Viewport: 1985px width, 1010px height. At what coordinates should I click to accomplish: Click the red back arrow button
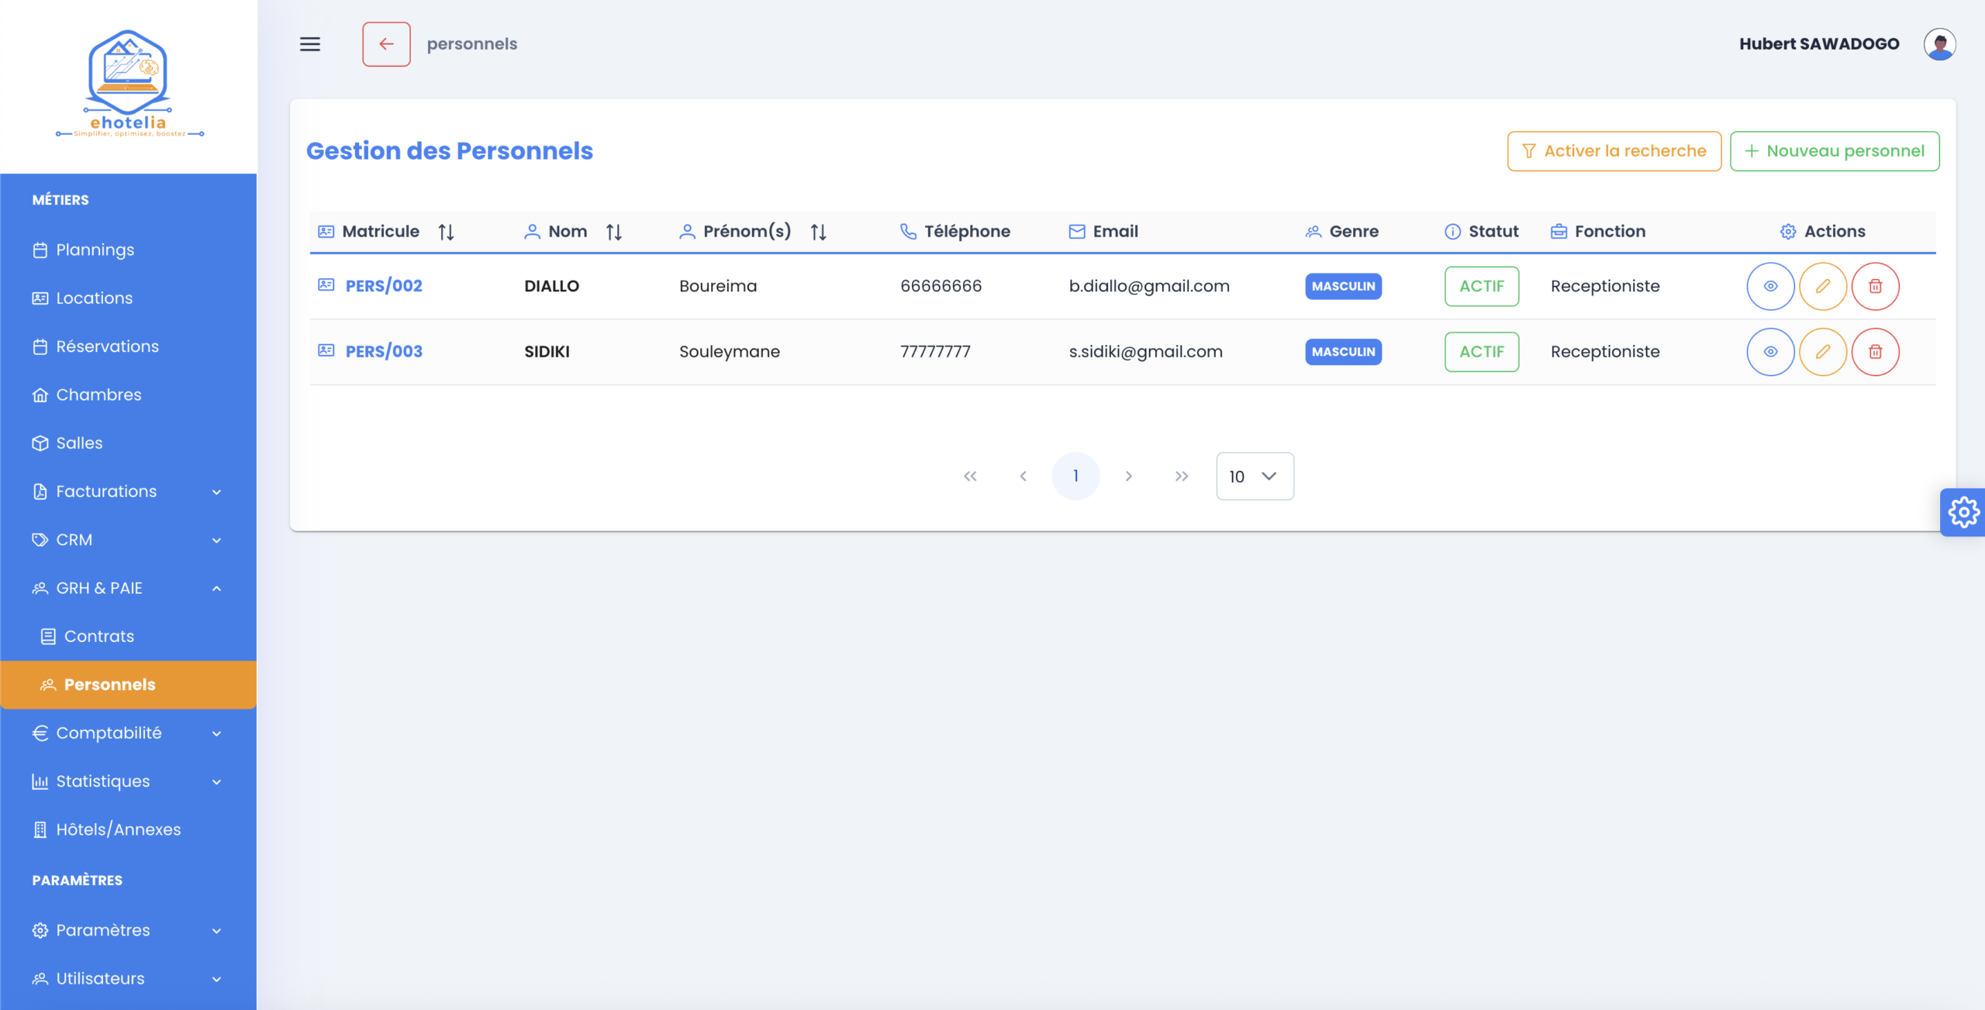386,44
